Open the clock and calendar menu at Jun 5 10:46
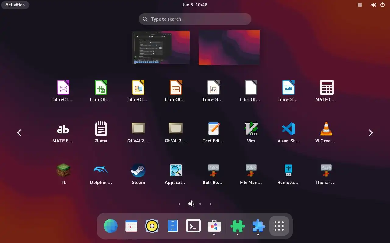The width and height of the screenshot is (390, 243). point(195,5)
